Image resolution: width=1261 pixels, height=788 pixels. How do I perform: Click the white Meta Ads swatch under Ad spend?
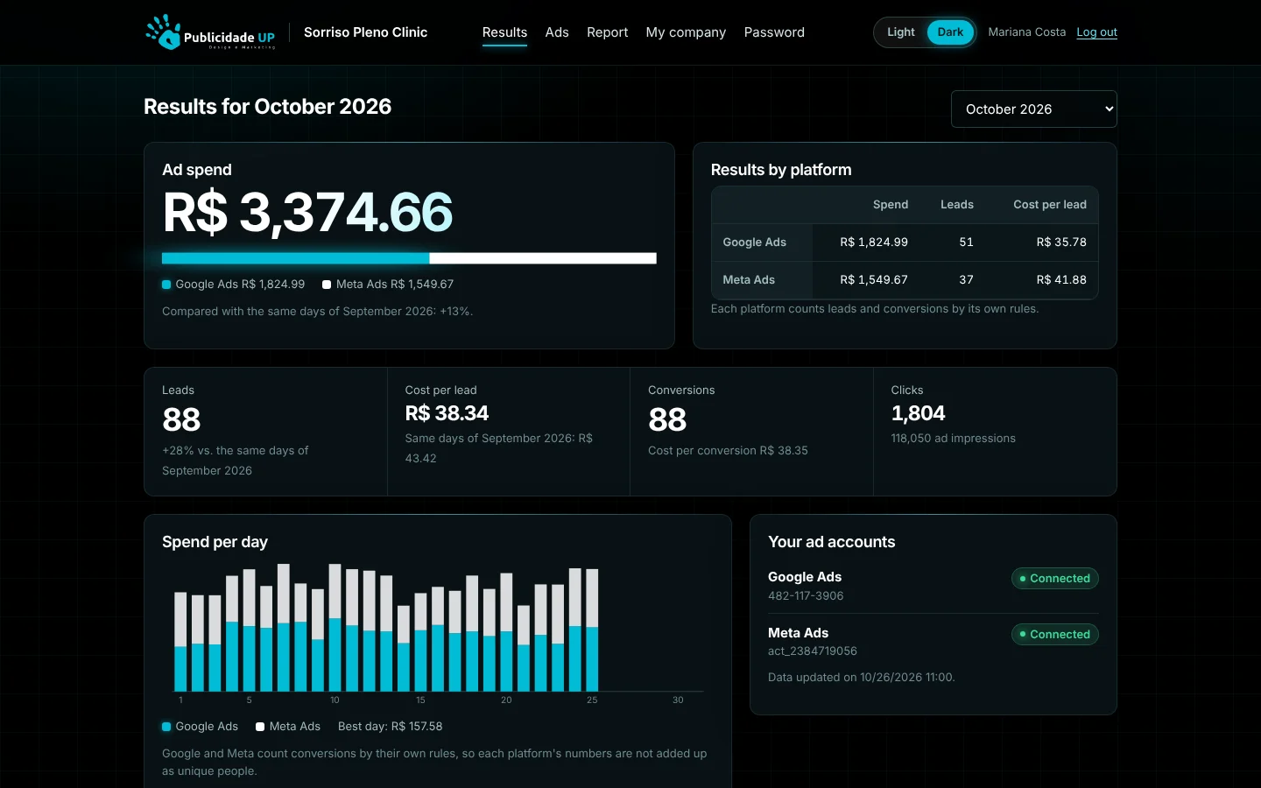(327, 285)
